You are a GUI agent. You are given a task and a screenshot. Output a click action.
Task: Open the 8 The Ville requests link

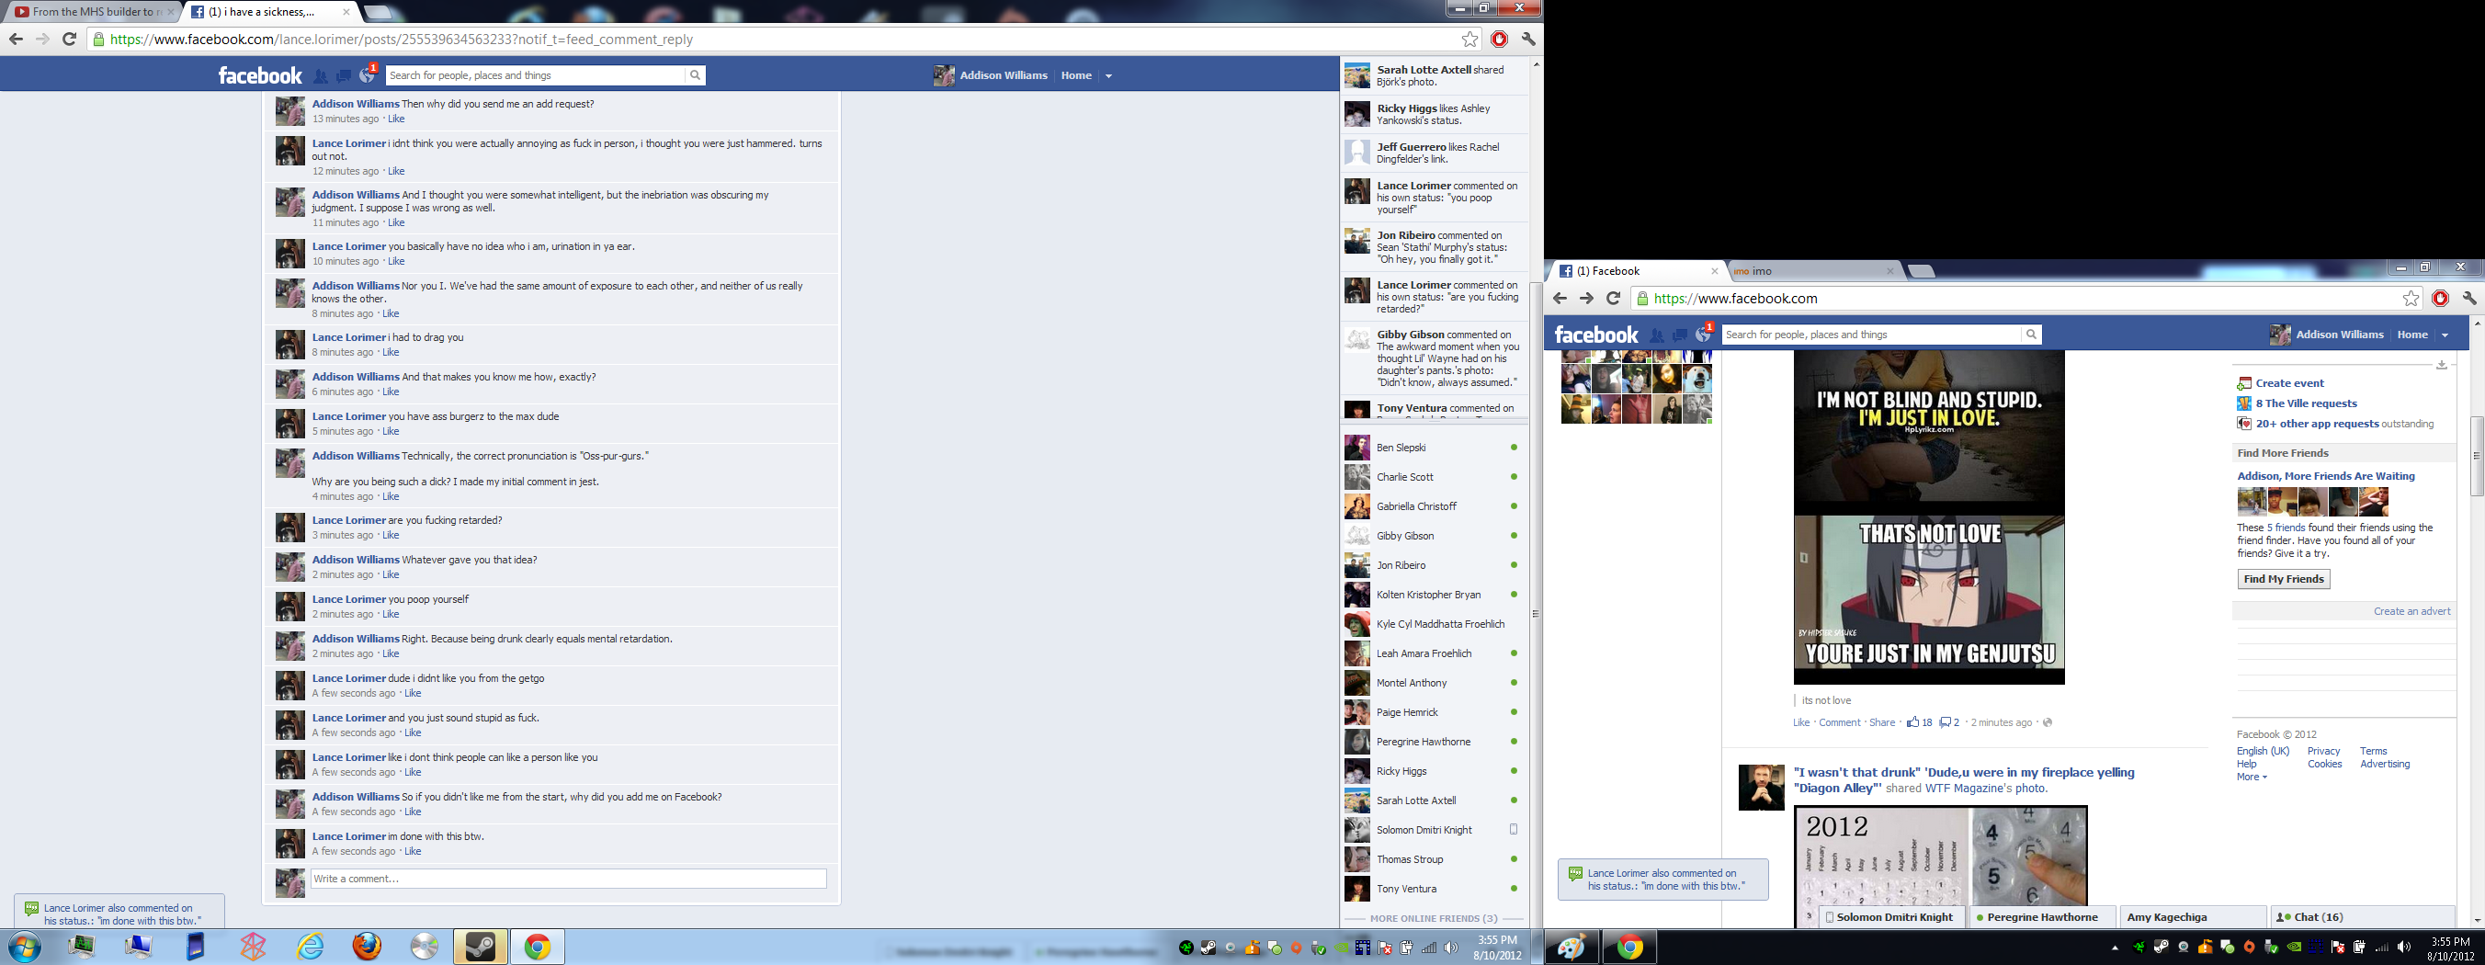point(2306,403)
